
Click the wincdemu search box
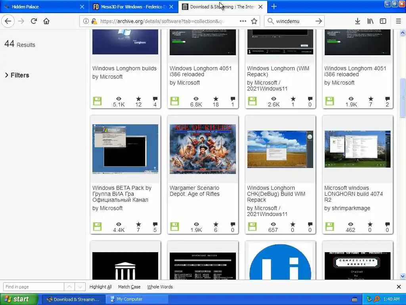tap(294, 21)
